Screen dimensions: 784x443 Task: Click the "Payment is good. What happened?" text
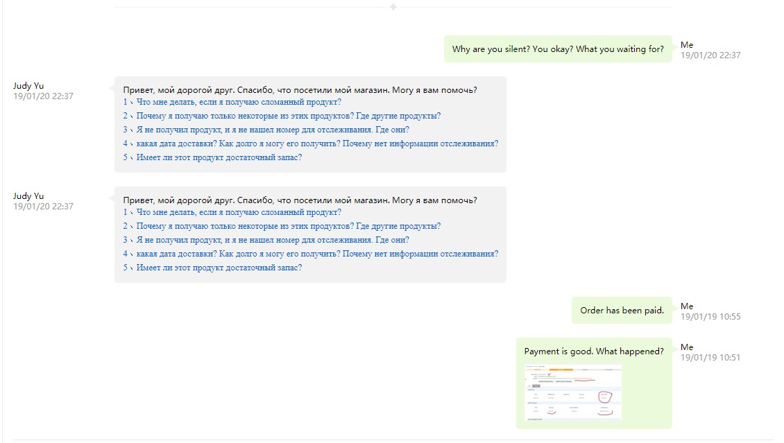pyautogui.click(x=593, y=351)
